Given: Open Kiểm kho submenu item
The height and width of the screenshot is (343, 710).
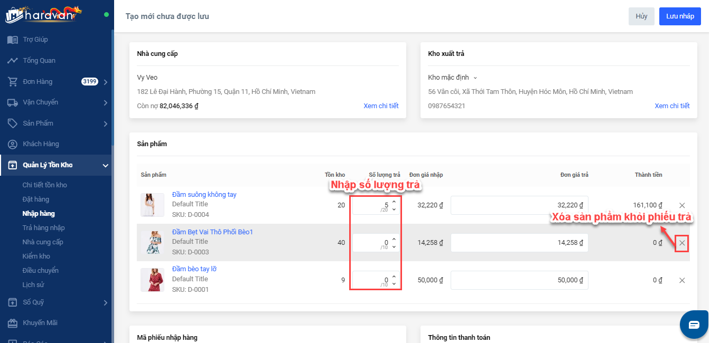Looking at the screenshot, I should [36, 256].
